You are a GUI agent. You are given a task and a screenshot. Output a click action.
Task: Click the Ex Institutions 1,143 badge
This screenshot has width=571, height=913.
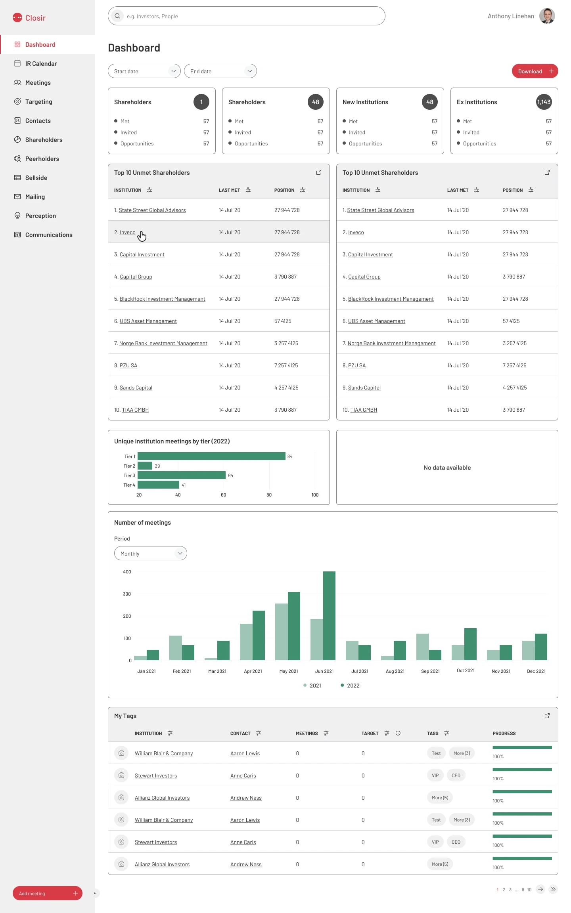[544, 102]
